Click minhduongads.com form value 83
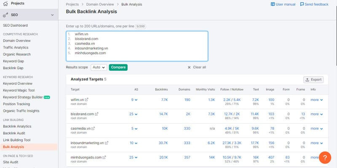The width and height of the screenshot is (337, 168). 287,157
